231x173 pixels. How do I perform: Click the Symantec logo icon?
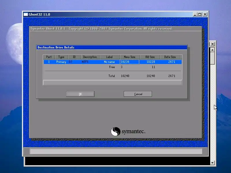[115, 131]
